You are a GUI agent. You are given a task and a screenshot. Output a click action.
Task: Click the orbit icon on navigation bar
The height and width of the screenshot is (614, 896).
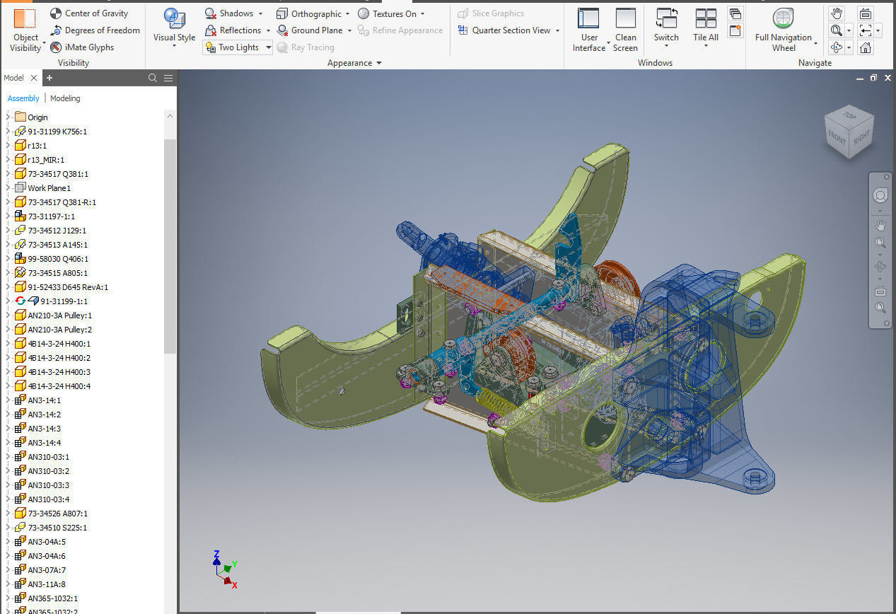(880, 267)
